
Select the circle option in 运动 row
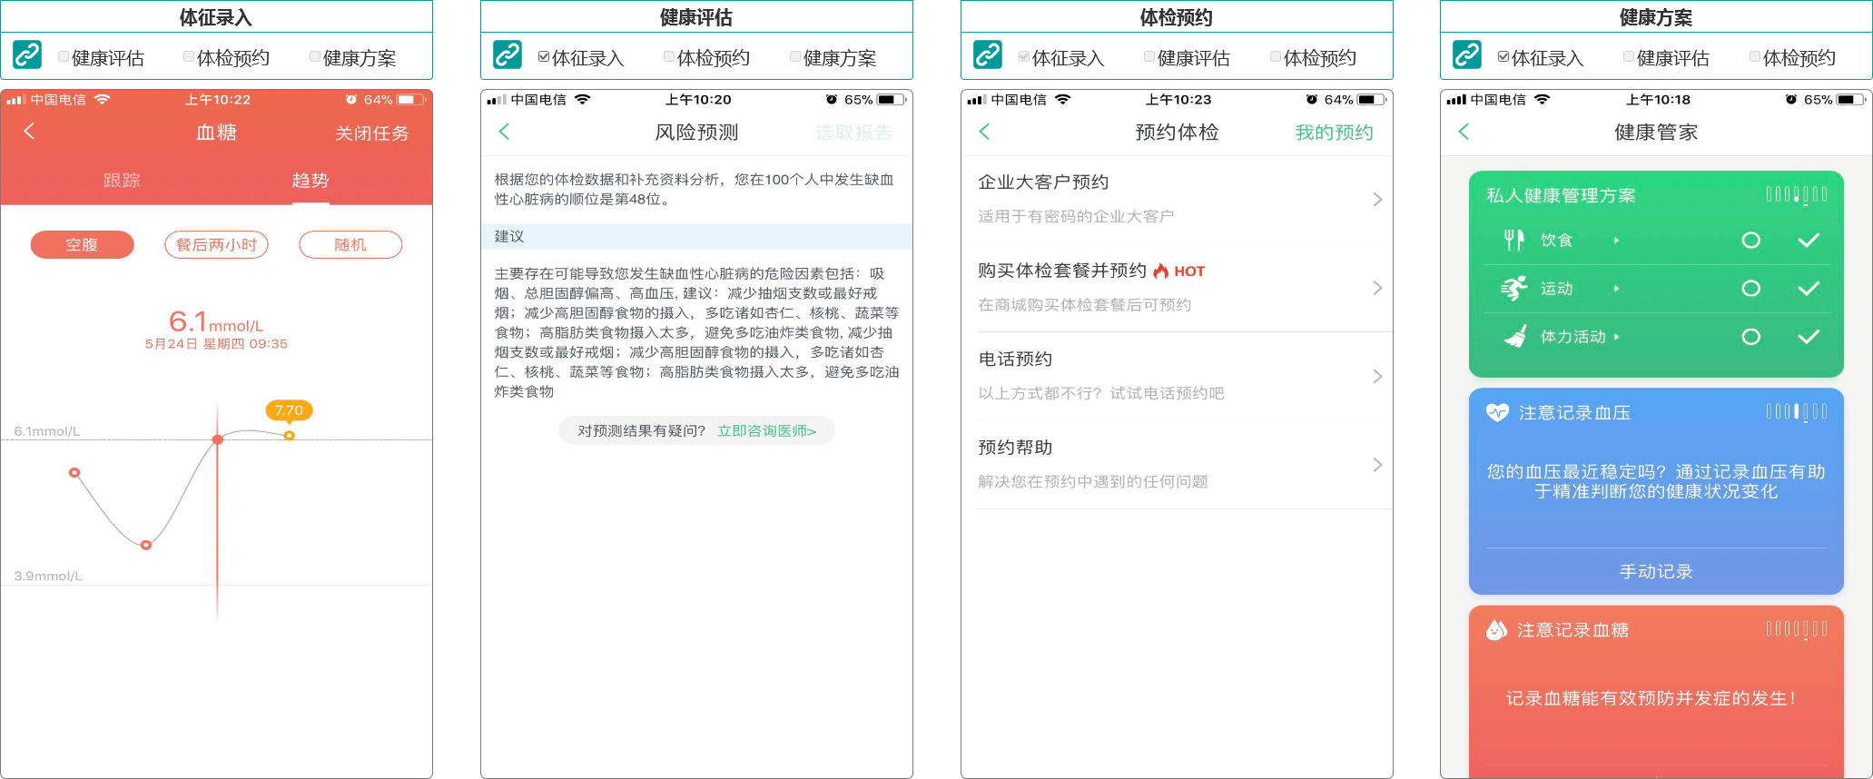[1751, 289]
